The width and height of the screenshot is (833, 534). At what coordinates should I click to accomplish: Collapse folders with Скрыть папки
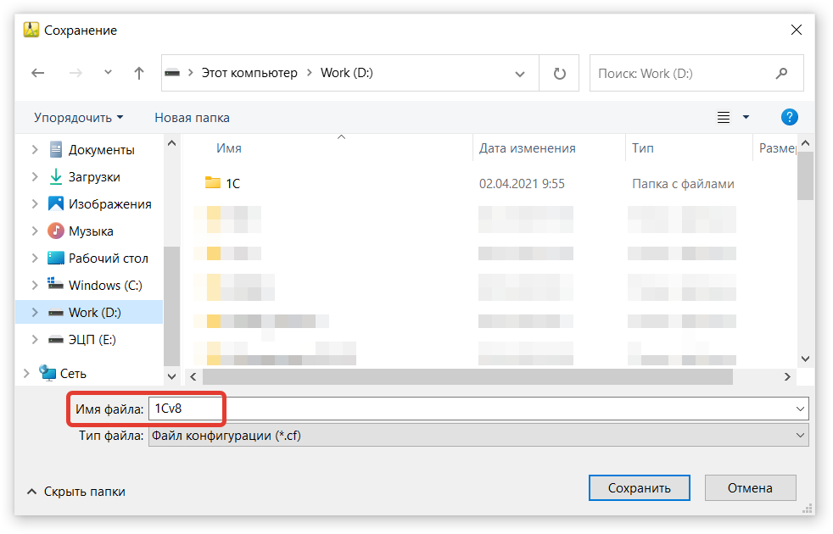[76, 491]
